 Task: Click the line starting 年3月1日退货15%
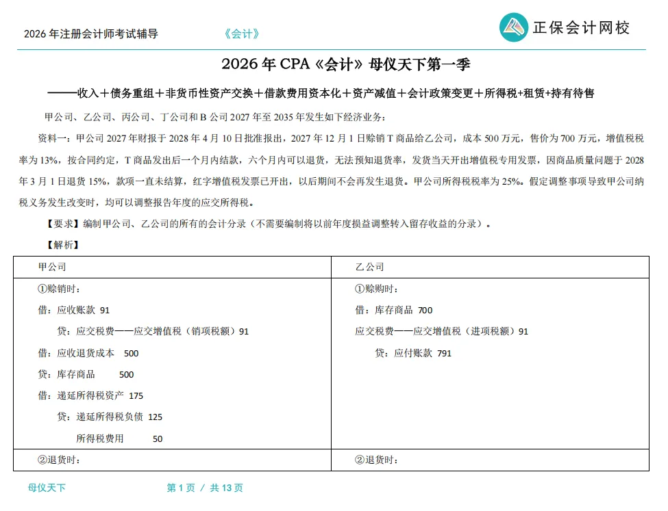[332, 181]
